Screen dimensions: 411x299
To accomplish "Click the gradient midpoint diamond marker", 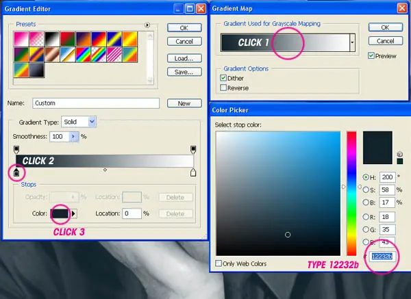I will [x=105, y=170].
